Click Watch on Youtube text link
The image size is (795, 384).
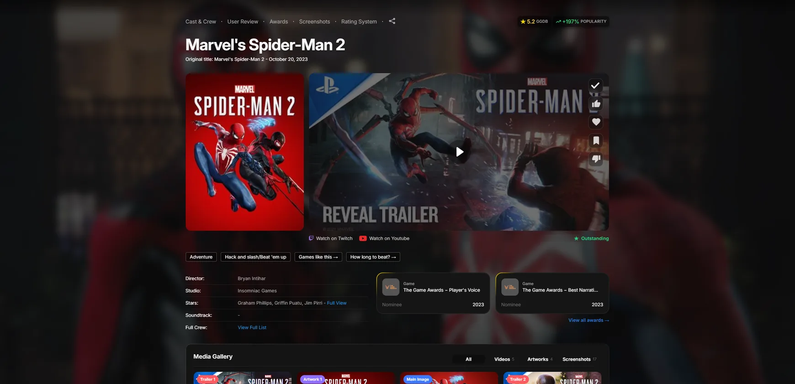point(389,239)
